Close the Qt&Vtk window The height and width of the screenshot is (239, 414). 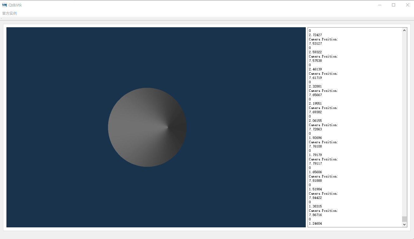click(407, 5)
